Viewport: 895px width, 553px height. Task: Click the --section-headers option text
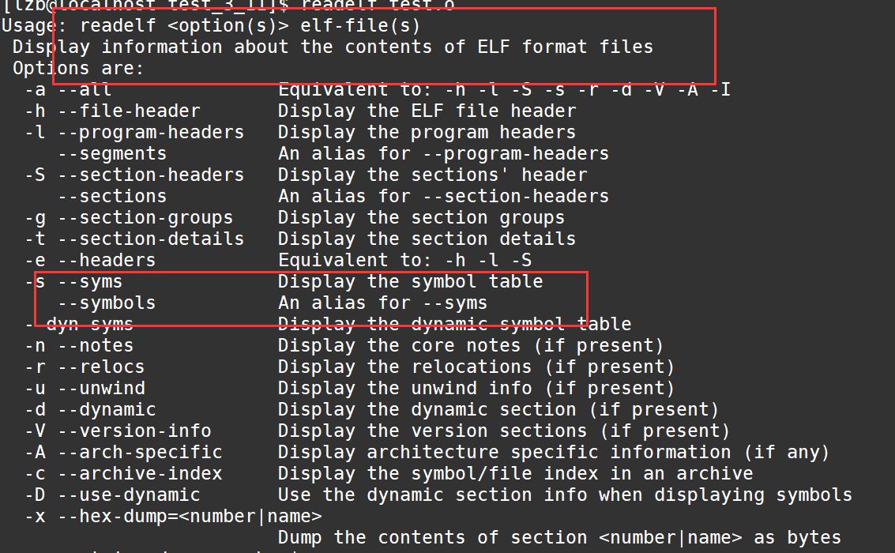(x=150, y=175)
